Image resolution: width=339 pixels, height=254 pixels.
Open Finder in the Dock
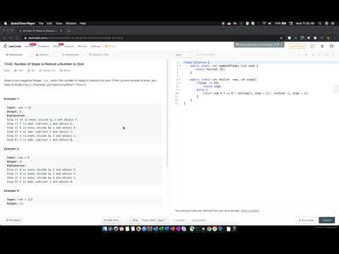[x=105, y=229]
